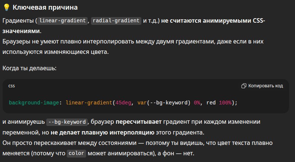Click the 'red' keyword in the code
This screenshot has height=162, width=295.
(x=211, y=103)
